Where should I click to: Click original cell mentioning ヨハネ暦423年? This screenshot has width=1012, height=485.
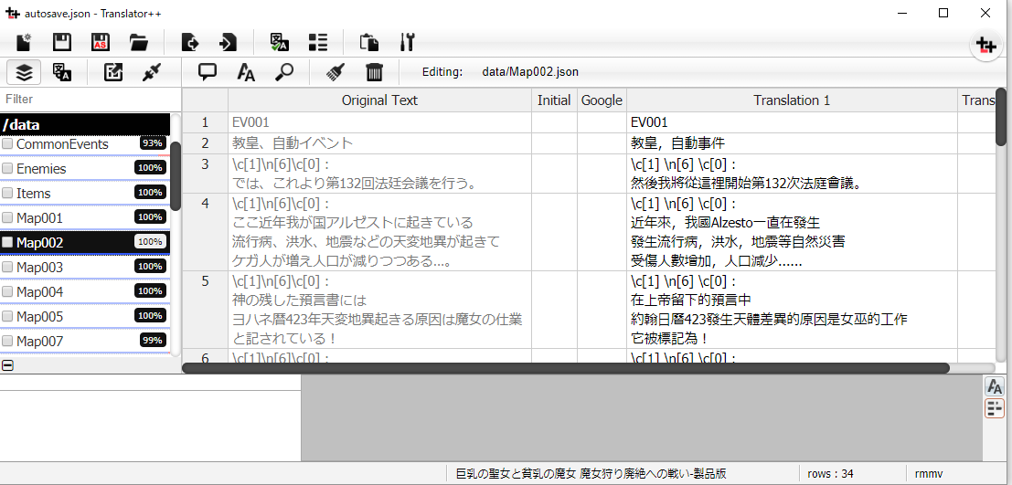[379, 310]
